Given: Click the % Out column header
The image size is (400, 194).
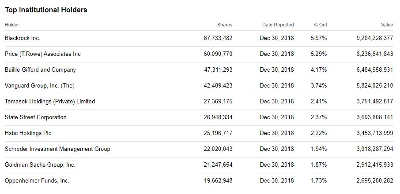Looking at the screenshot, I should (320, 25).
